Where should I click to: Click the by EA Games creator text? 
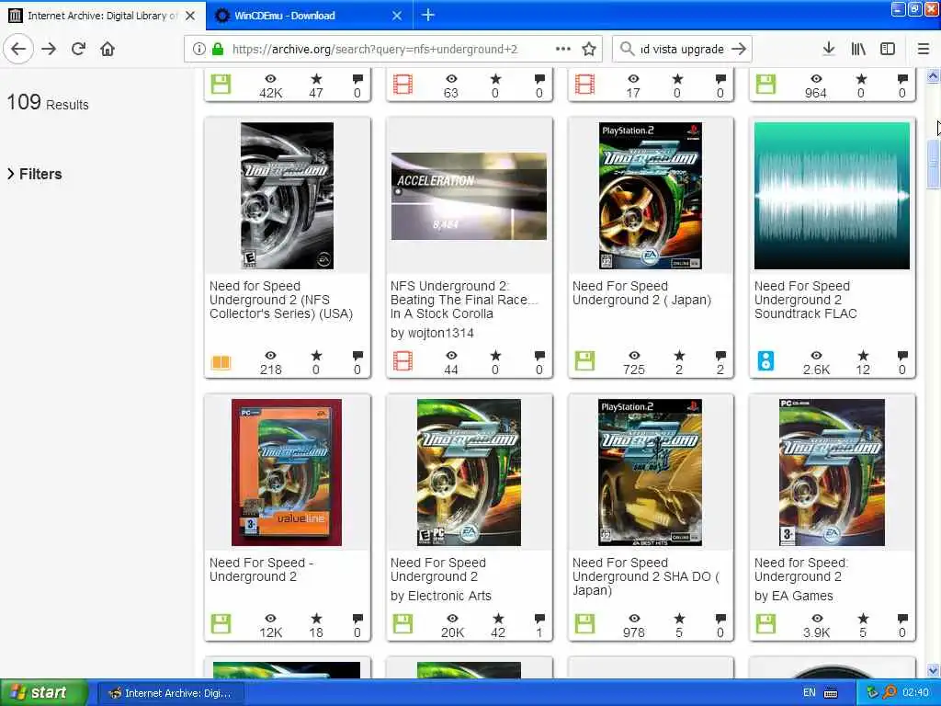click(793, 596)
